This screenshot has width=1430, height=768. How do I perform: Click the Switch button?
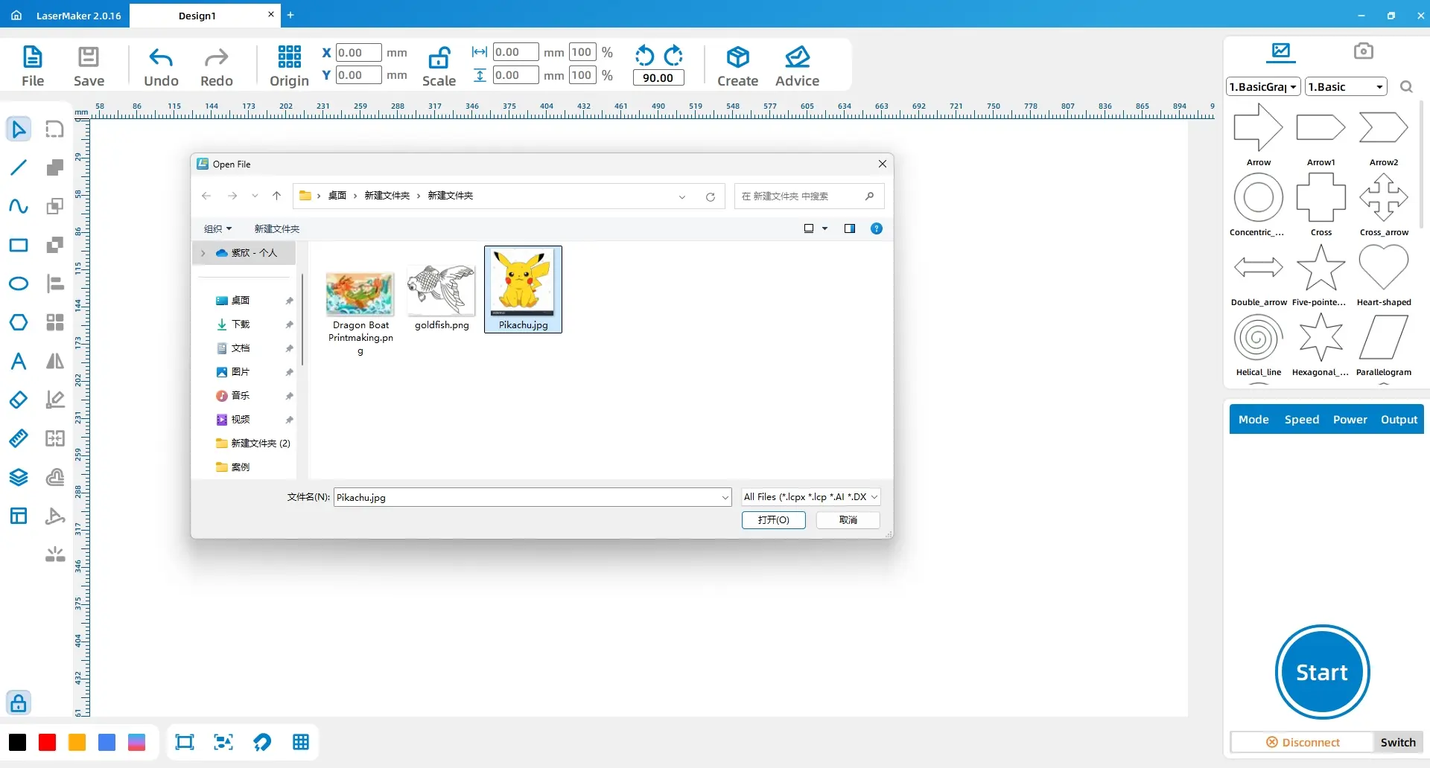point(1398,742)
